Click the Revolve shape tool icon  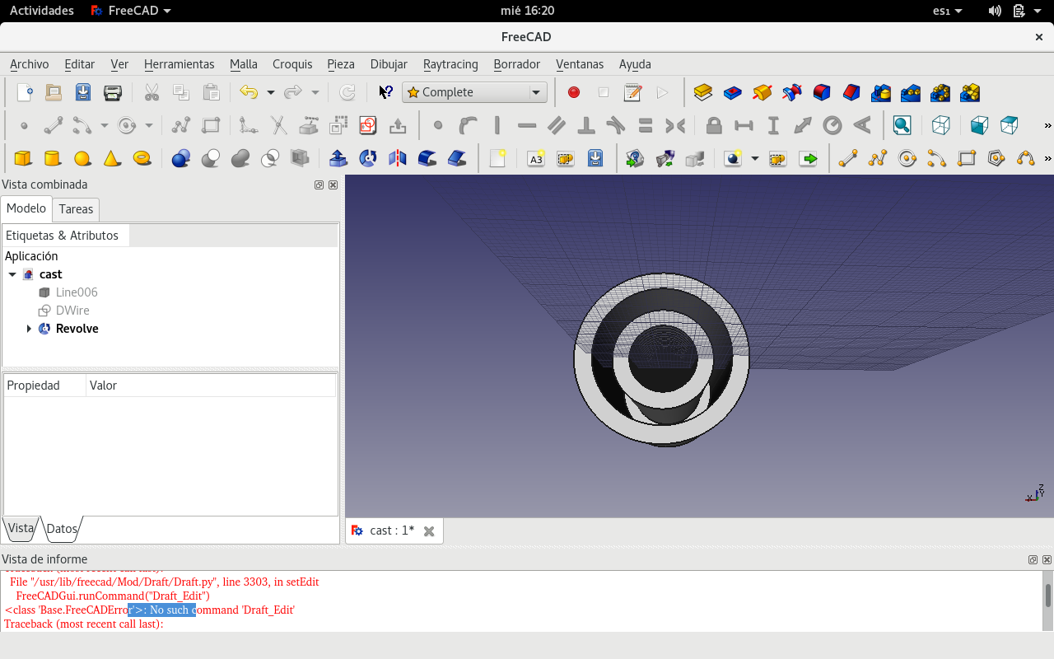[x=368, y=158]
